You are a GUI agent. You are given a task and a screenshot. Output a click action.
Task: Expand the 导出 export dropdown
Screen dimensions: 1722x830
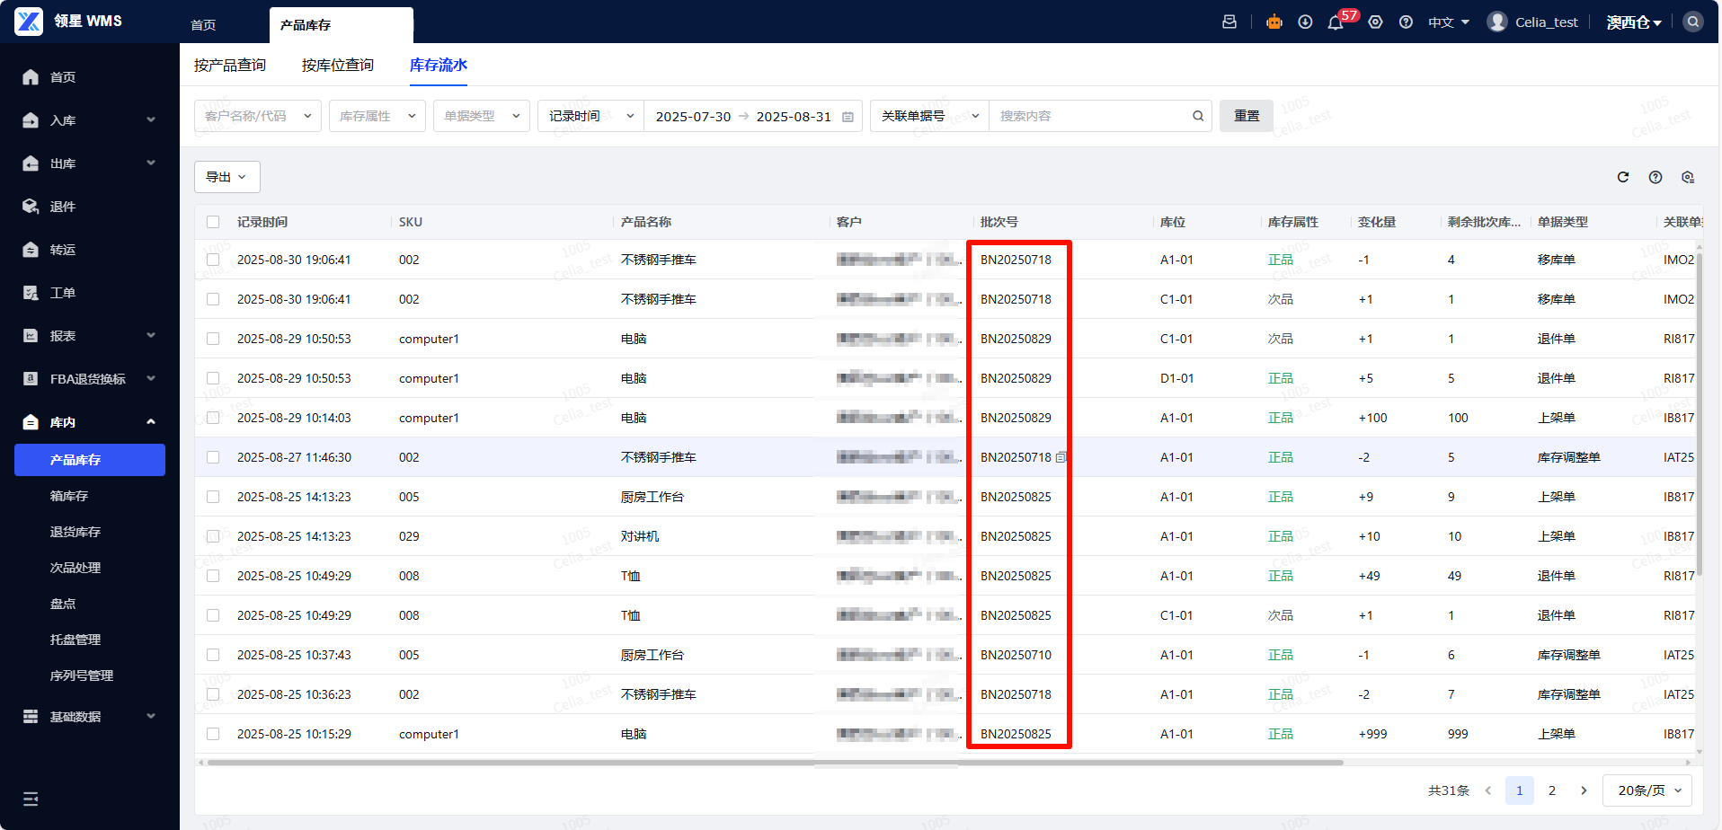click(226, 177)
